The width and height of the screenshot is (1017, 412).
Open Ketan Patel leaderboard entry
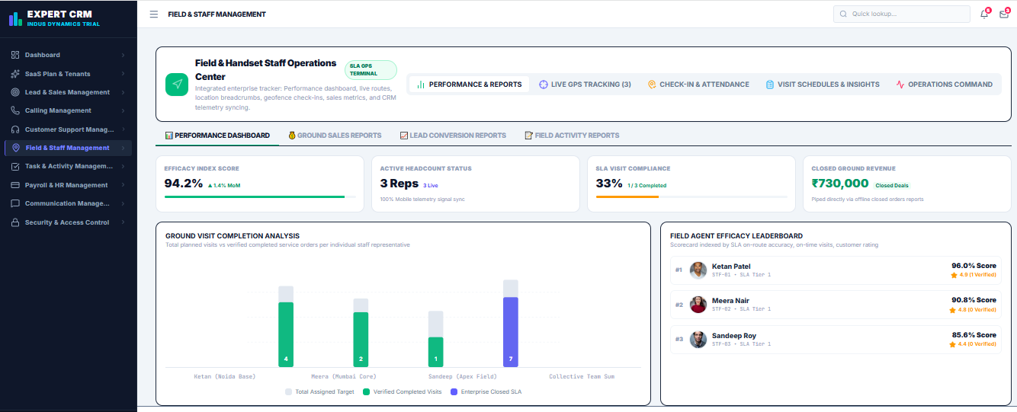pyautogui.click(x=836, y=270)
